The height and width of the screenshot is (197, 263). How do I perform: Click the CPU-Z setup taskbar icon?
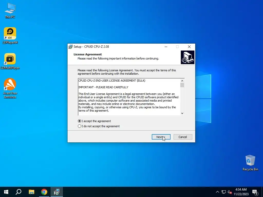point(57,192)
